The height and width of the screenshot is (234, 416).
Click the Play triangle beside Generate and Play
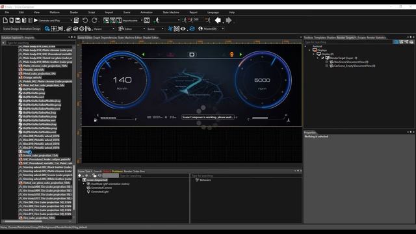tap(36, 20)
